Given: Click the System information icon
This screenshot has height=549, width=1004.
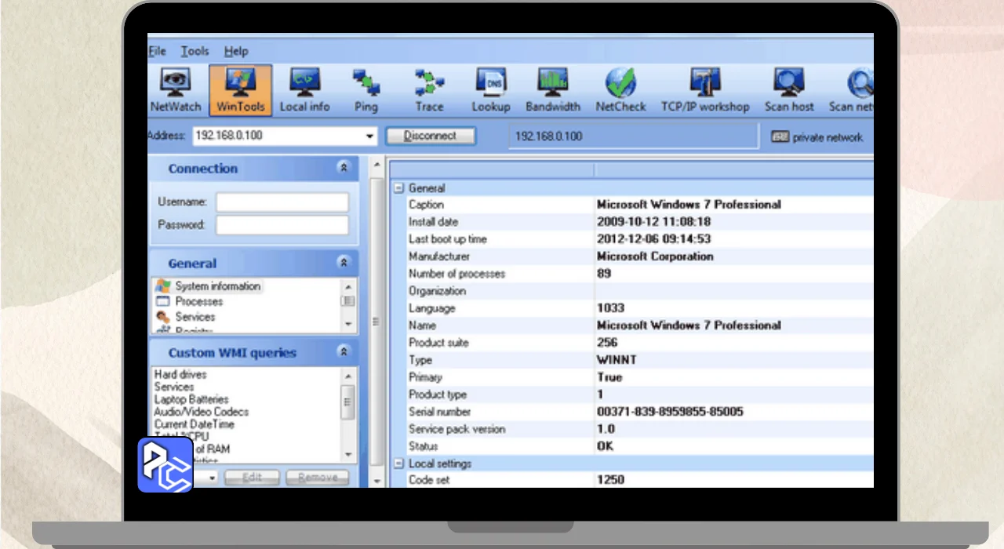Looking at the screenshot, I should [163, 286].
